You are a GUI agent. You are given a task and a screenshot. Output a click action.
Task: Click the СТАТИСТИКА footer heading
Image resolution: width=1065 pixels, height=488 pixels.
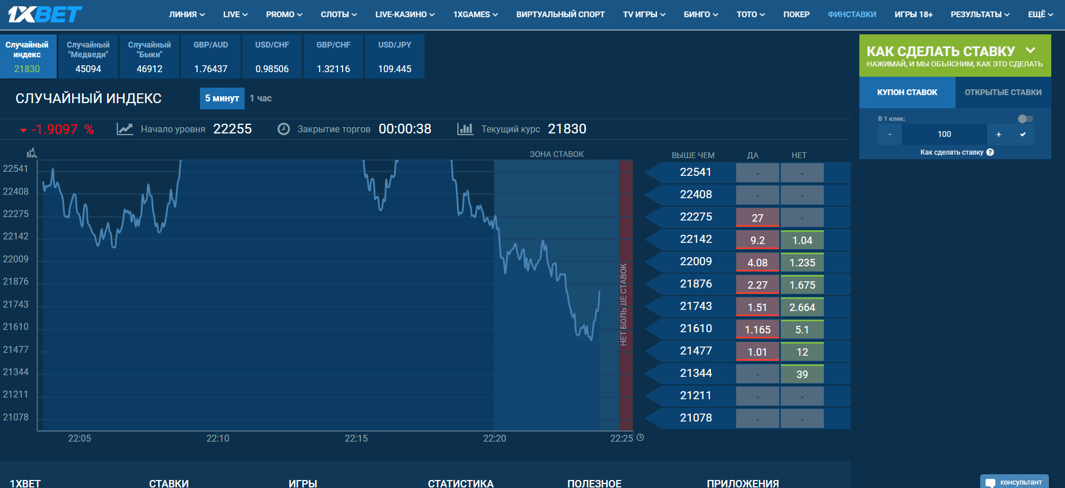coord(461,483)
